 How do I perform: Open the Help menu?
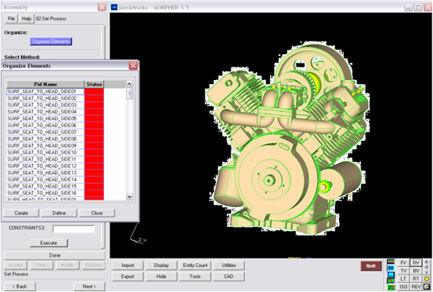tap(27, 19)
